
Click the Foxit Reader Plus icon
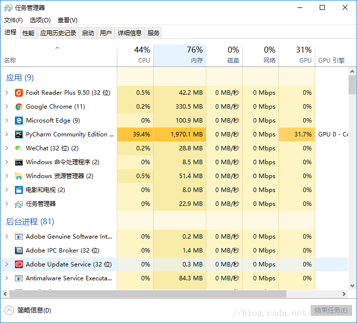pos(19,93)
